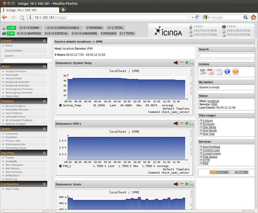Bookmark page with star icon in address bar
The width and height of the screenshot is (258, 213).
pyautogui.click(x=189, y=17)
